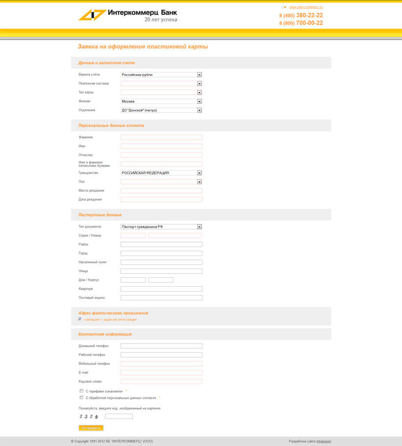Expand the Платежная система dropdown
402x446 pixels.
coord(161,83)
